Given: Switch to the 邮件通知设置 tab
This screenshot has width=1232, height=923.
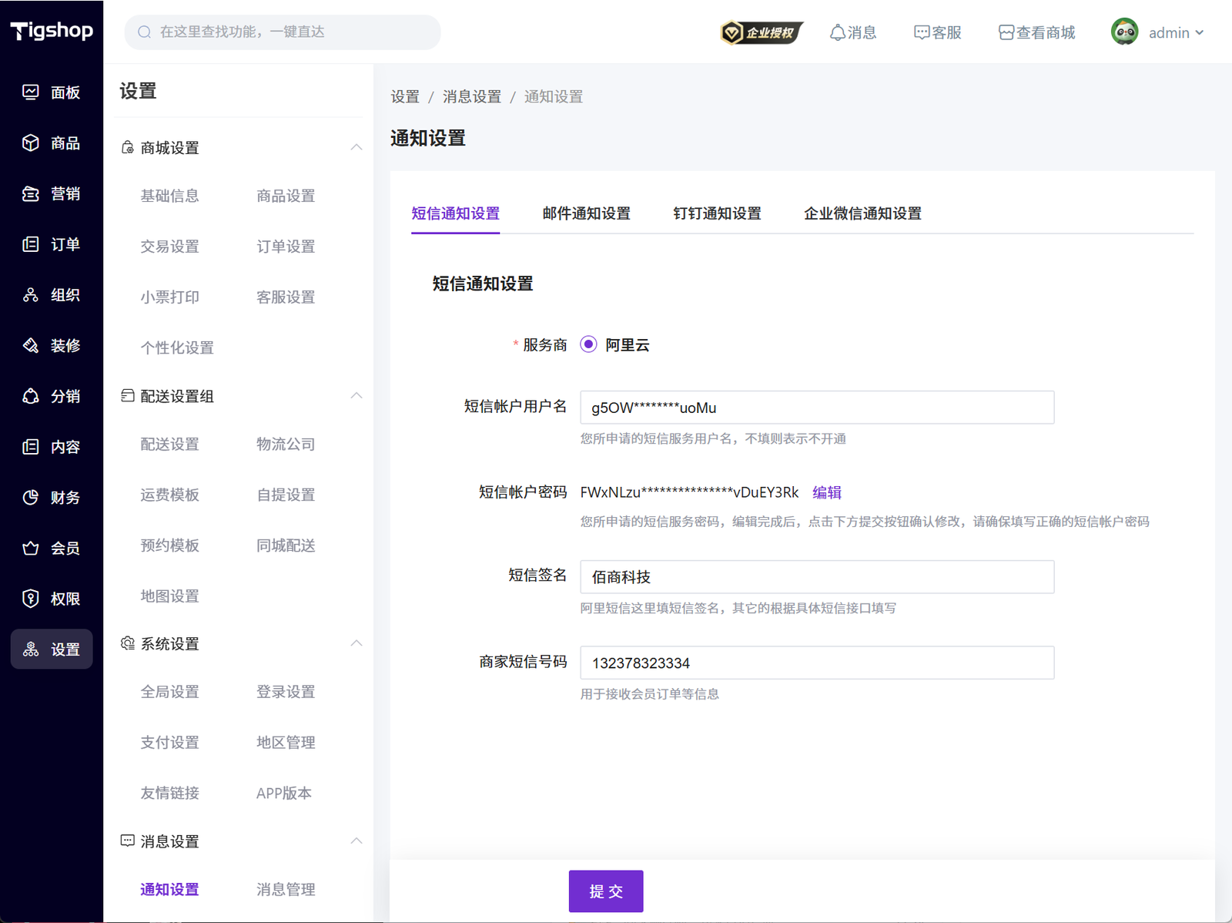Looking at the screenshot, I should click(586, 213).
